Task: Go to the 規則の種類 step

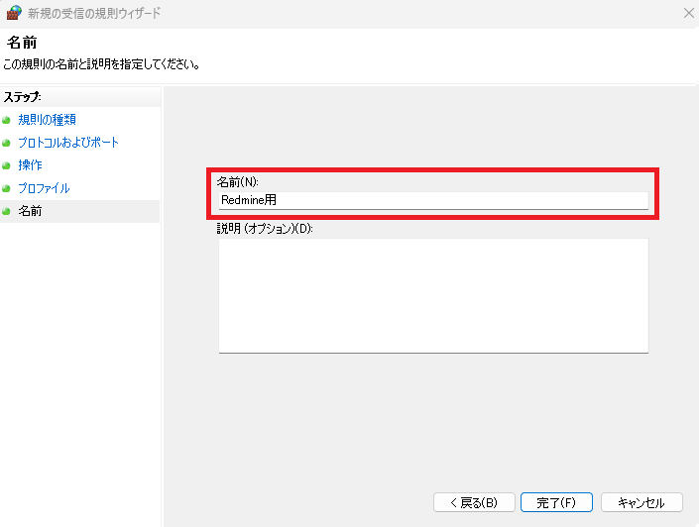Action: 47,120
